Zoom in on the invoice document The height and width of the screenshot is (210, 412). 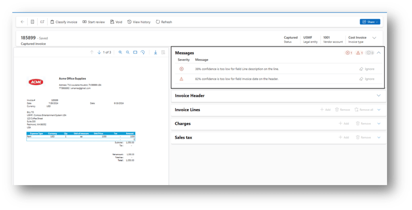click(120, 53)
